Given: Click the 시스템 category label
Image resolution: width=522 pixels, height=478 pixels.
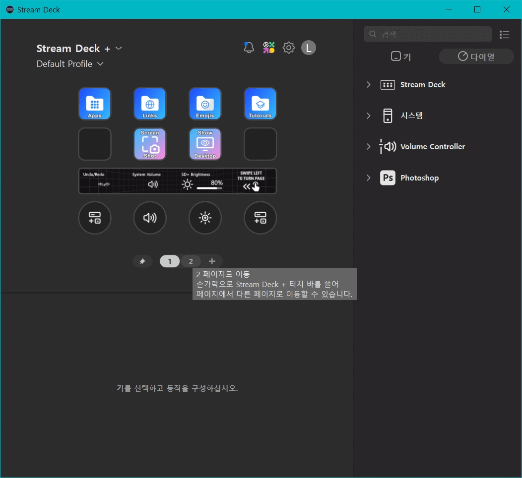Looking at the screenshot, I should (411, 116).
